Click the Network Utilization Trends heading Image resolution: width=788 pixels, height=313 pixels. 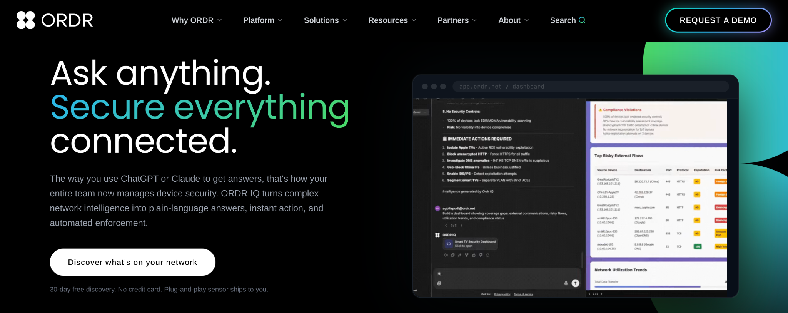tap(621, 270)
